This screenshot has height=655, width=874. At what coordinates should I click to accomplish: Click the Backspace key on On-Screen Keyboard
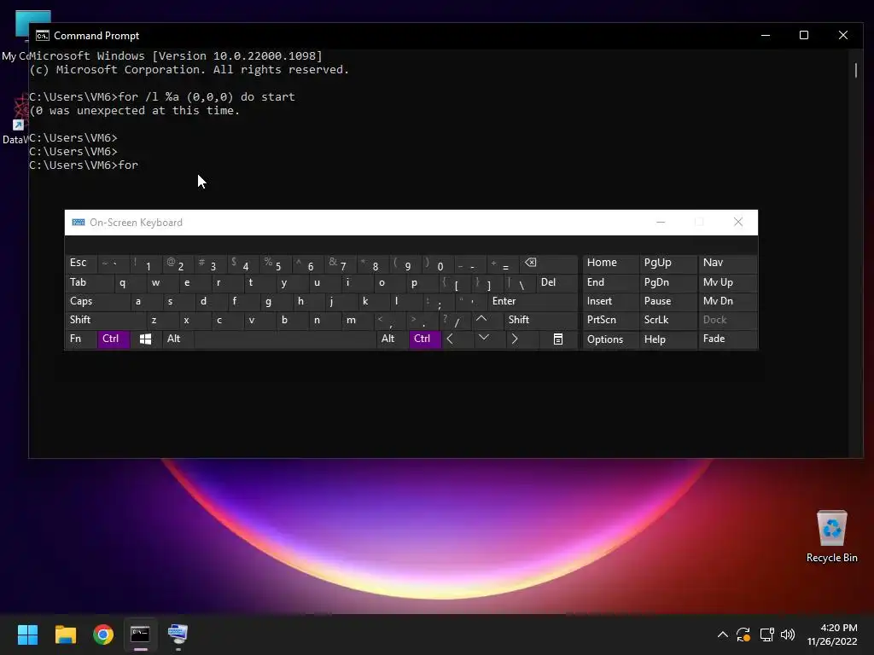tap(549, 264)
